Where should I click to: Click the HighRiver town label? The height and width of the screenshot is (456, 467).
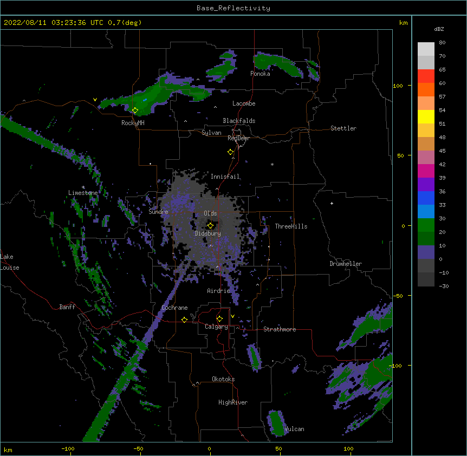point(233,402)
